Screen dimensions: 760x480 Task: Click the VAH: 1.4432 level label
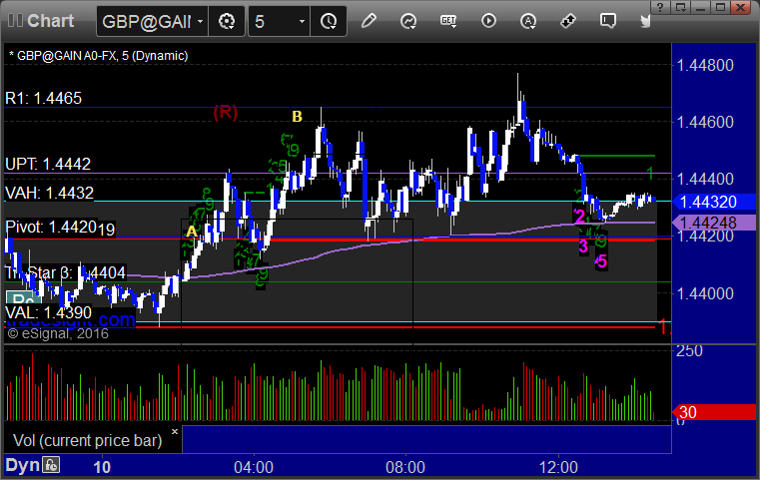point(49,193)
